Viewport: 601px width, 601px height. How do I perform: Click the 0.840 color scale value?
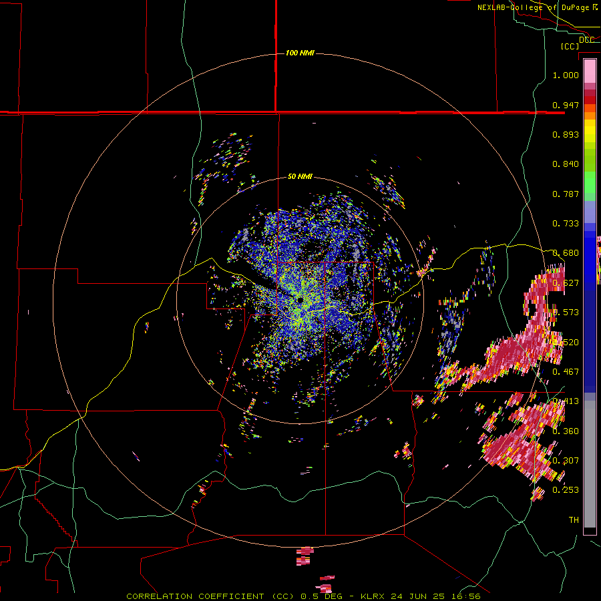(566, 164)
